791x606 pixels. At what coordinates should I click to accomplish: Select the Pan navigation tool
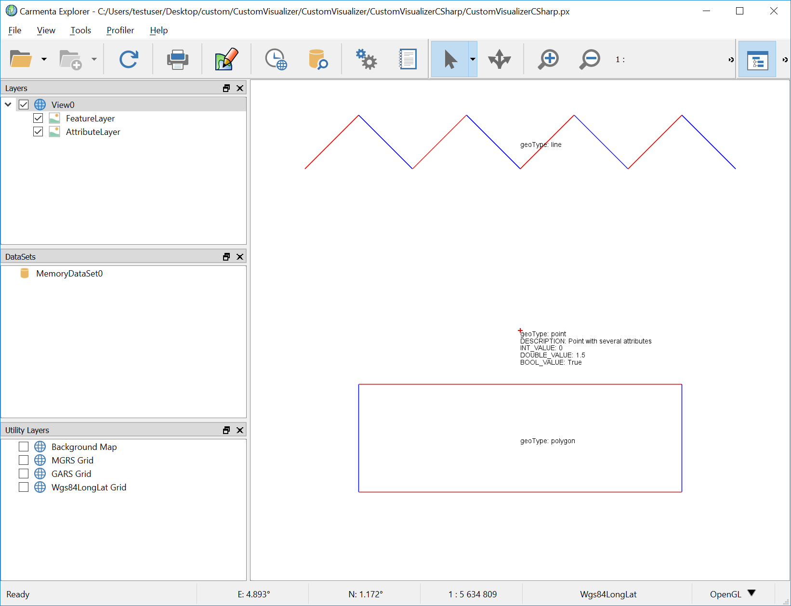click(499, 59)
